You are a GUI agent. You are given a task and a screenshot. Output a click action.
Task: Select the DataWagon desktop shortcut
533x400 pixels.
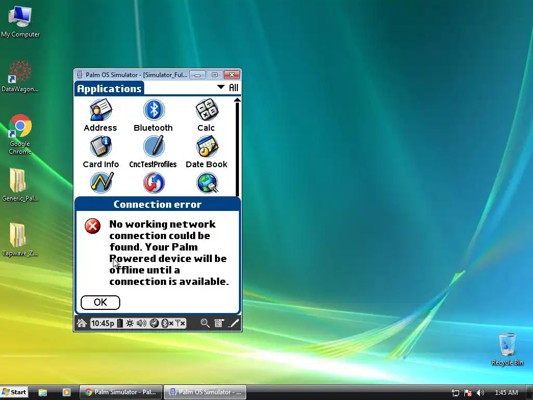(20, 76)
